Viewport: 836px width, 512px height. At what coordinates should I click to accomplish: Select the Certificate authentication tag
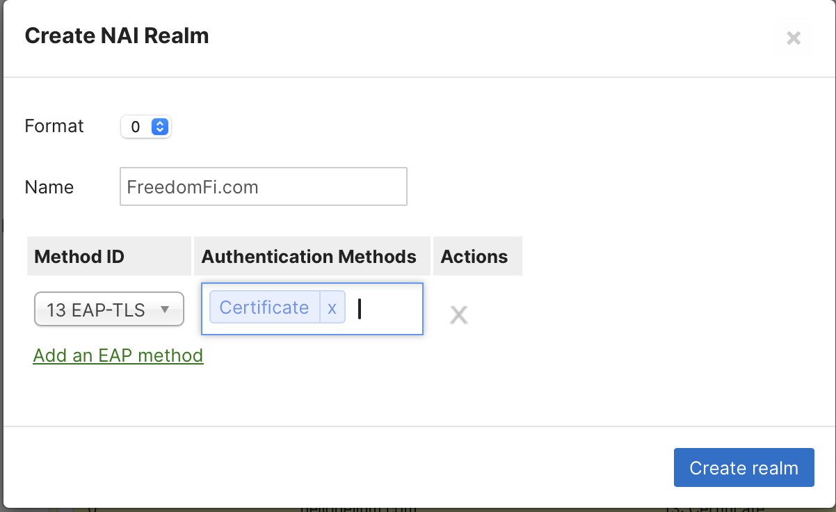click(x=264, y=308)
